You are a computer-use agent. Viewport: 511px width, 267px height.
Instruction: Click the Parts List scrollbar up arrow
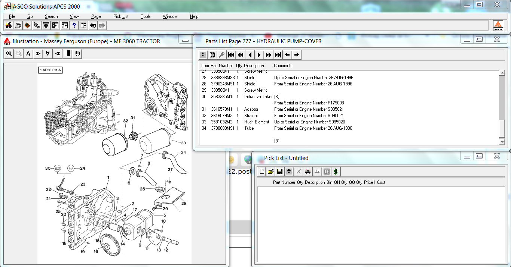pyautogui.click(x=502, y=73)
